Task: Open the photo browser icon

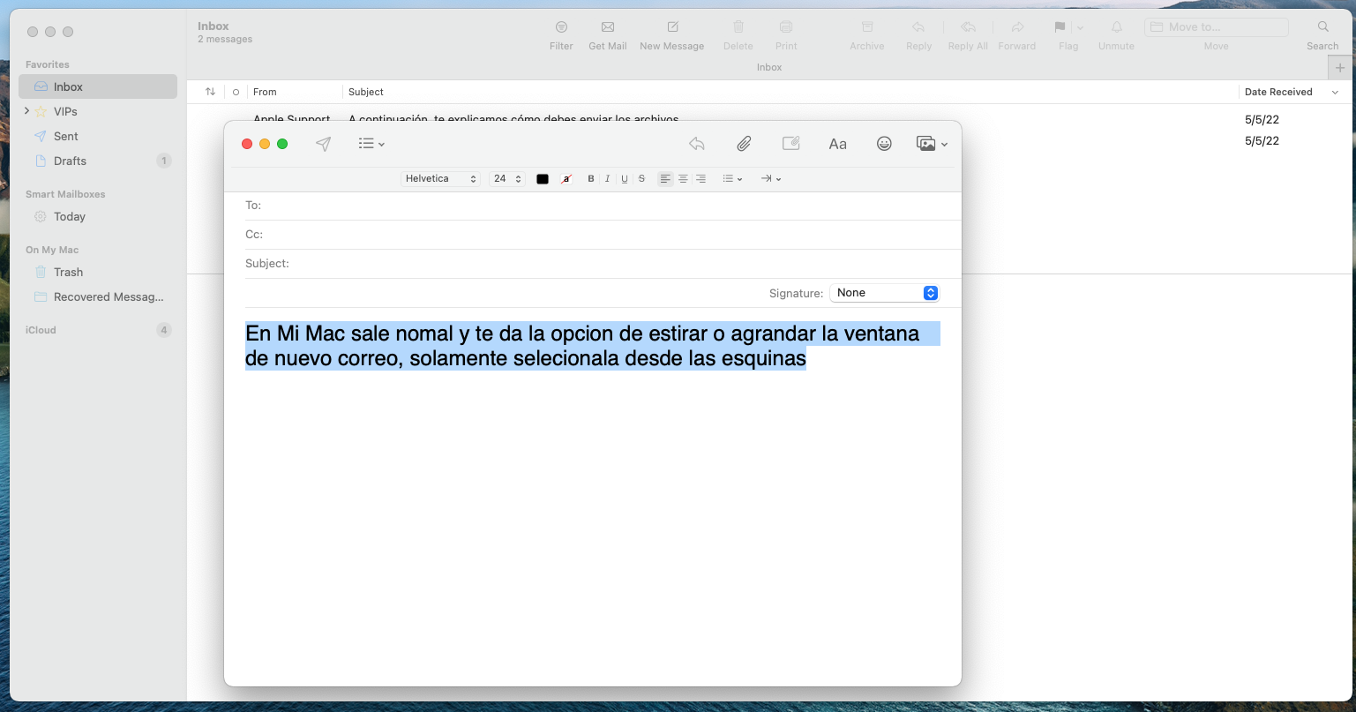Action: pyautogui.click(x=931, y=144)
